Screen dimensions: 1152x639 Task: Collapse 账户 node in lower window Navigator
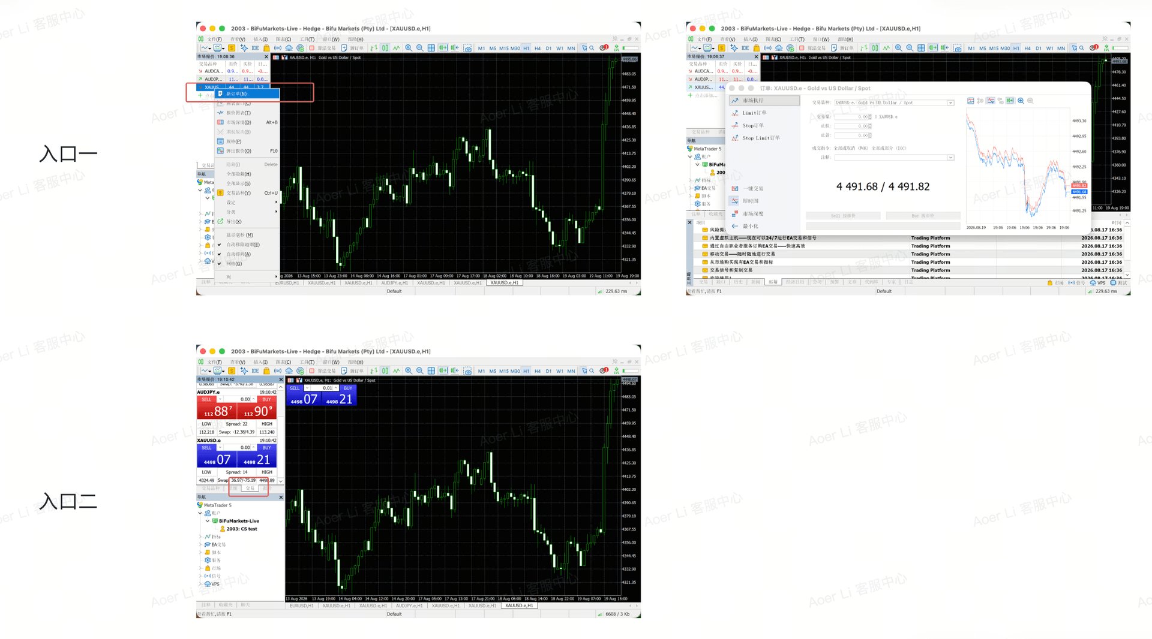point(200,513)
